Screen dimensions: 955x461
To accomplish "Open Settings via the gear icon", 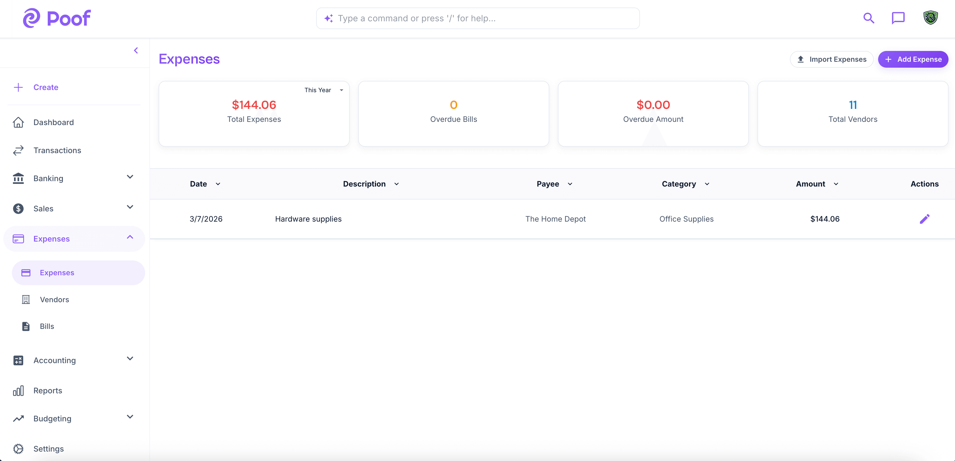I will (x=18, y=448).
